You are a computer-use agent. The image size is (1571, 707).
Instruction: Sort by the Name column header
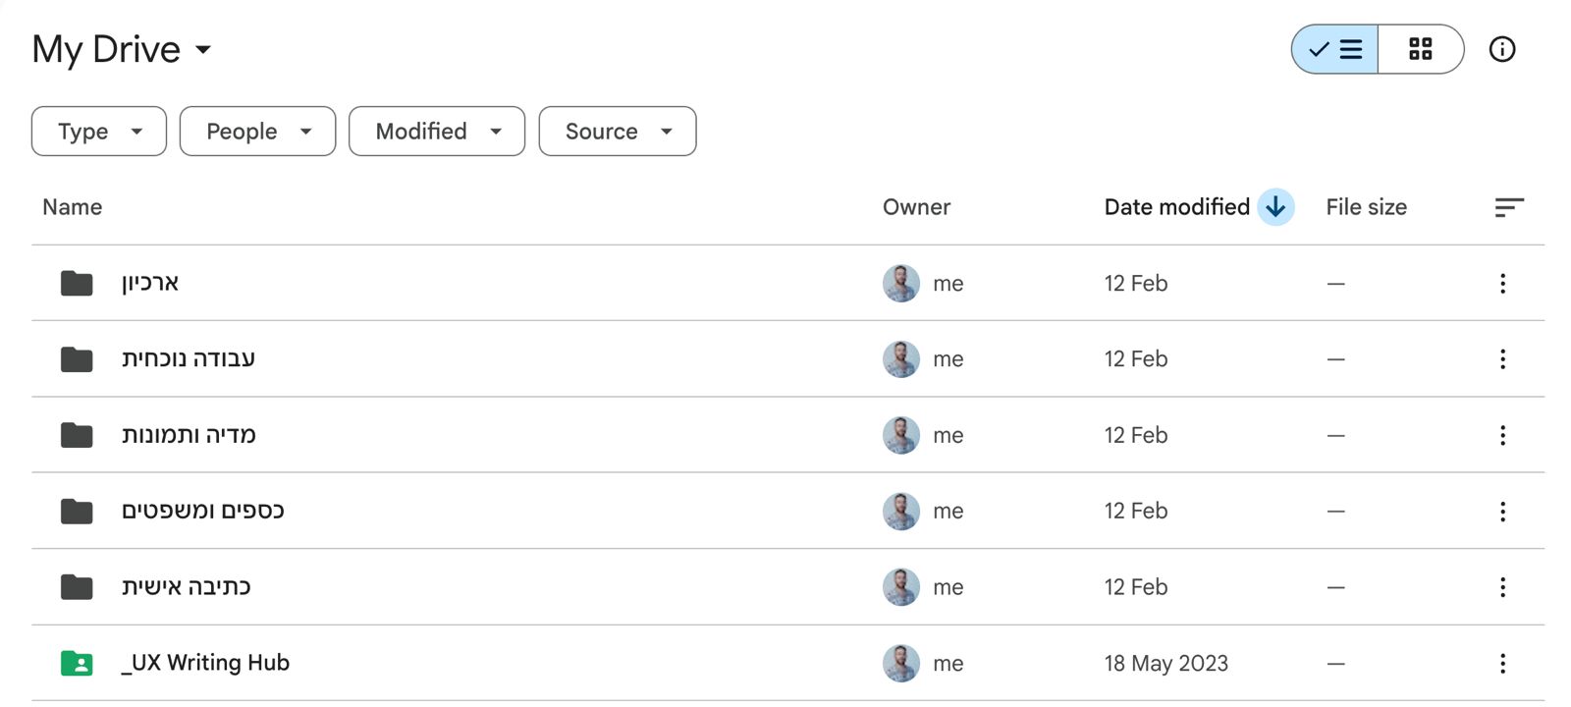73,207
